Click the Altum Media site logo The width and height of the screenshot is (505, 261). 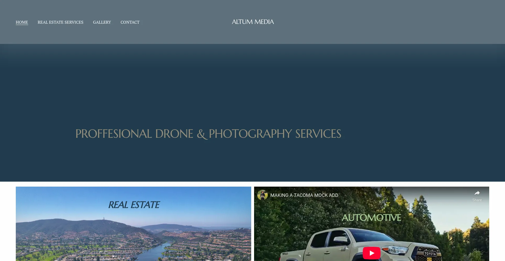click(253, 22)
